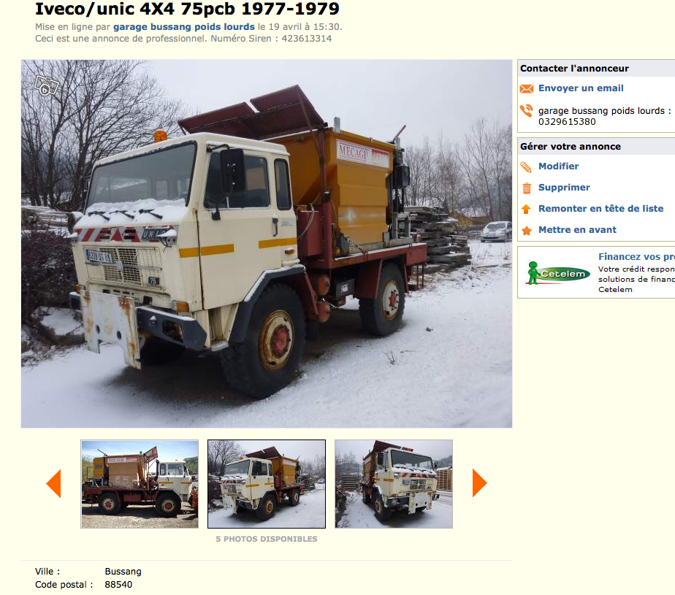This screenshot has height=595, width=675.
Task: Click the trash can Supprimer icon
Action: click(x=527, y=188)
